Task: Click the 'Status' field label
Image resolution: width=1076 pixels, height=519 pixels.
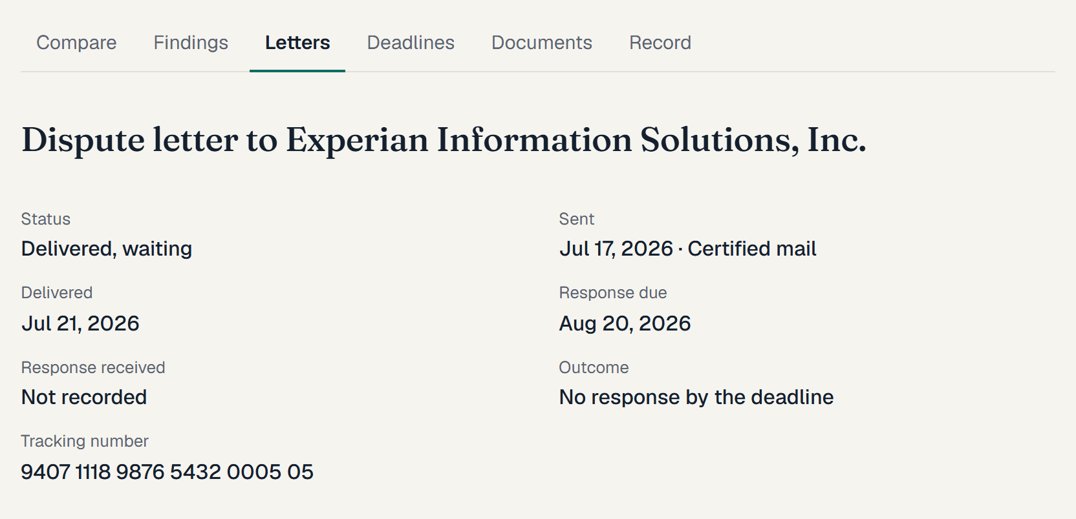Action: coord(46,219)
